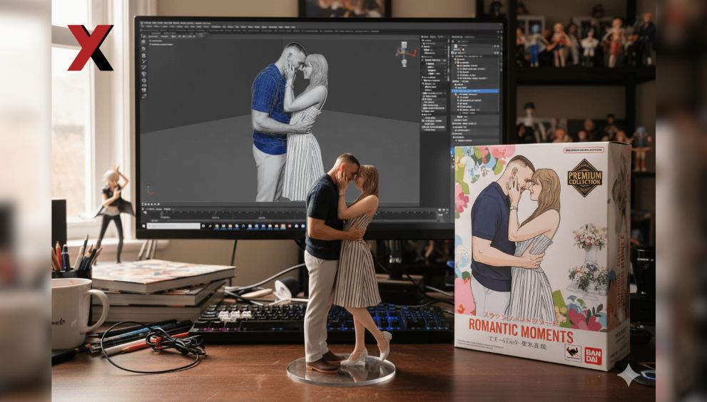This screenshot has width=707, height=402.
Task: Click the small axis indicator in the viewport's bottom-left corner
Action: [x=151, y=190]
